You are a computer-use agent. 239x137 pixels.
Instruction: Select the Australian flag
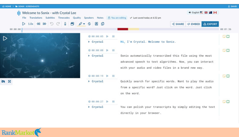[x=211, y=12]
